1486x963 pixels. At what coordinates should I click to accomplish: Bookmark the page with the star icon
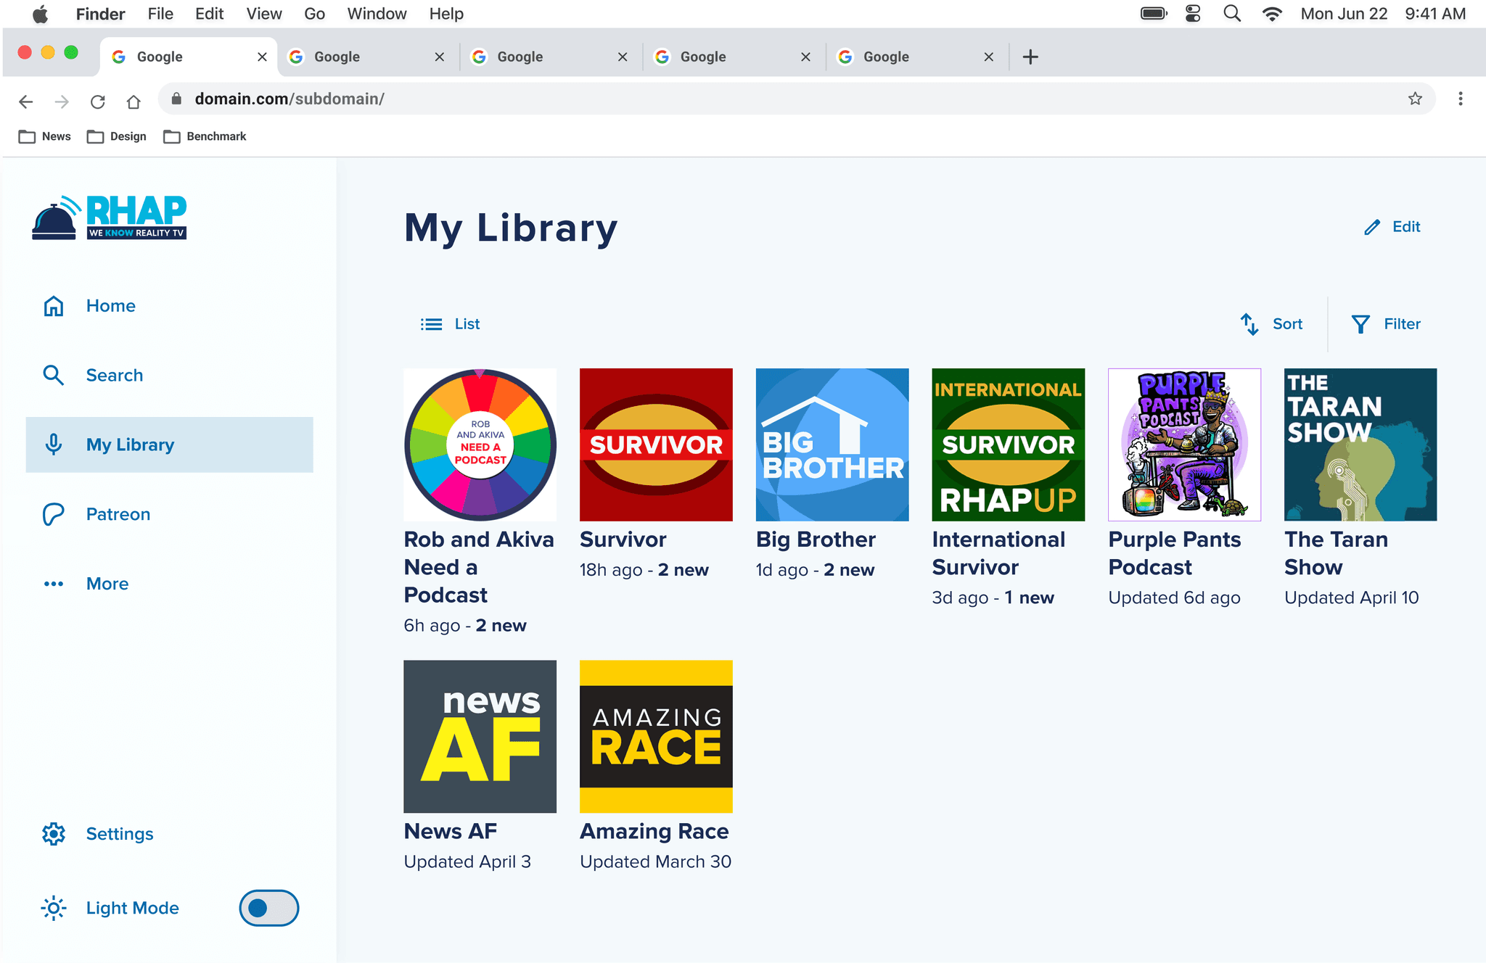[x=1415, y=99]
